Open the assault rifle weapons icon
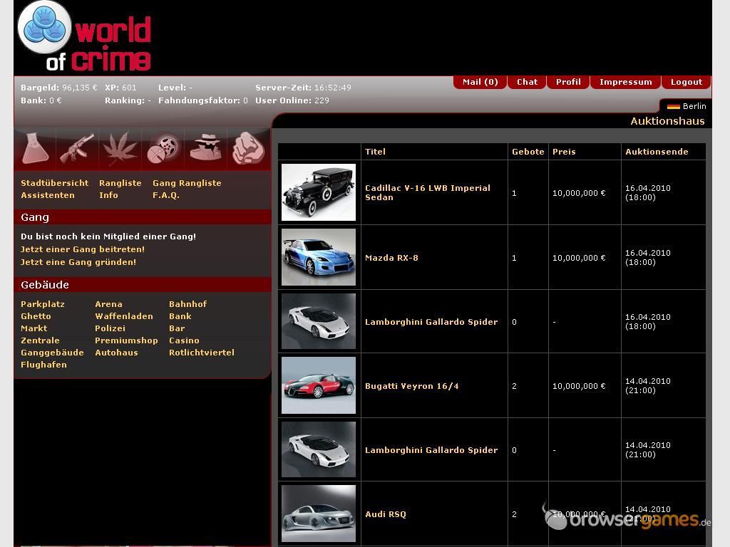 [77, 148]
